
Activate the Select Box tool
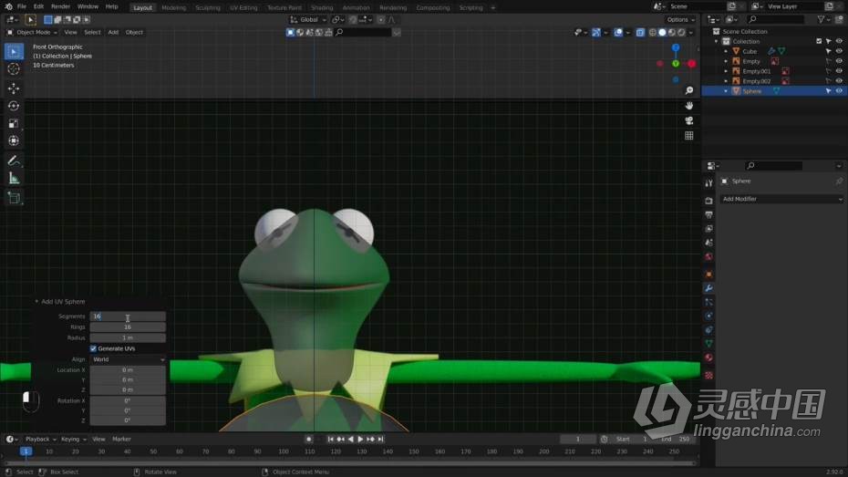pyautogui.click(x=14, y=51)
